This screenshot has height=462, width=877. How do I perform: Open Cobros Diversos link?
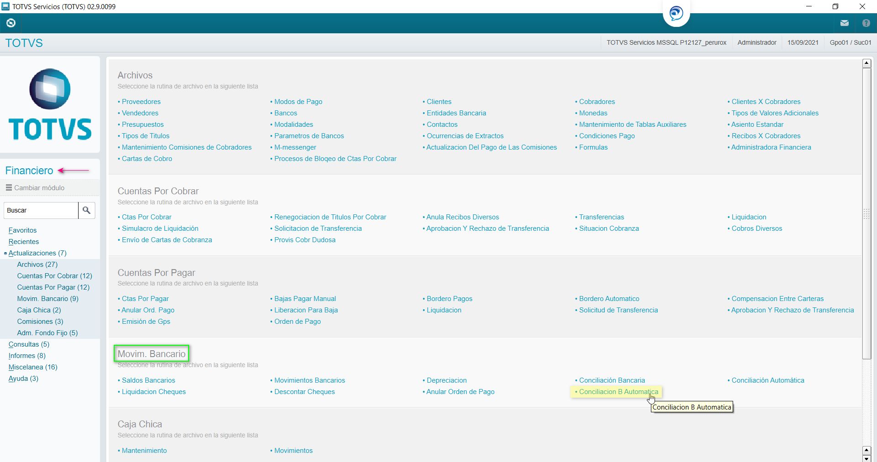click(x=757, y=228)
